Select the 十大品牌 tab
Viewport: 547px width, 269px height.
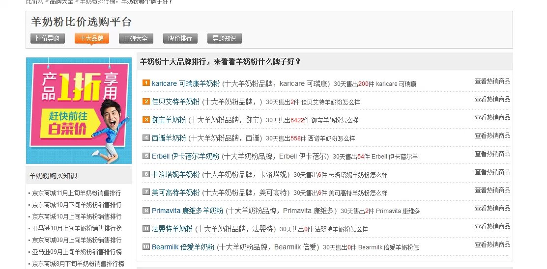pyautogui.click(x=92, y=38)
